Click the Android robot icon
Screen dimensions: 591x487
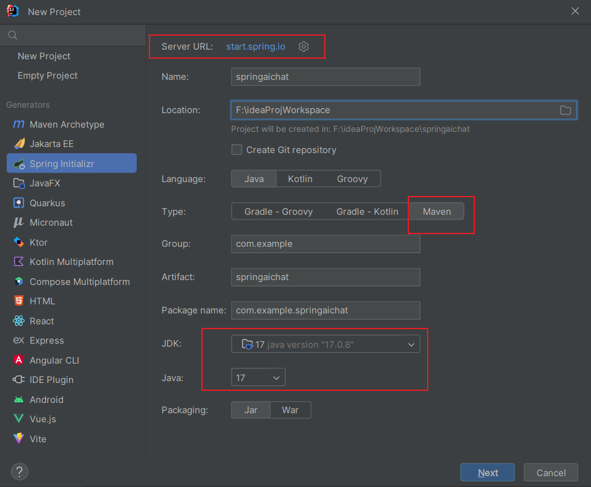pos(19,399)
